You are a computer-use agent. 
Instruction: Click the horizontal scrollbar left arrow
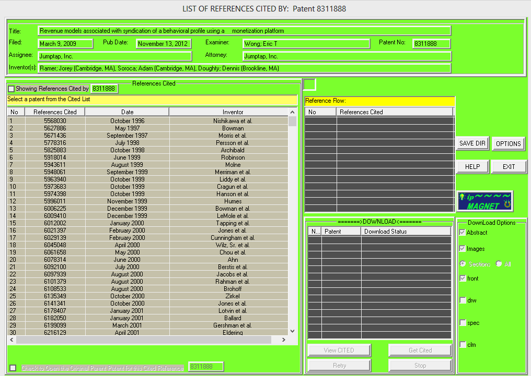click(x=11, y=340)
